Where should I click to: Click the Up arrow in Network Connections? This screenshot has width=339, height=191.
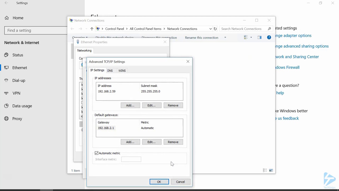tap(92, 29)
